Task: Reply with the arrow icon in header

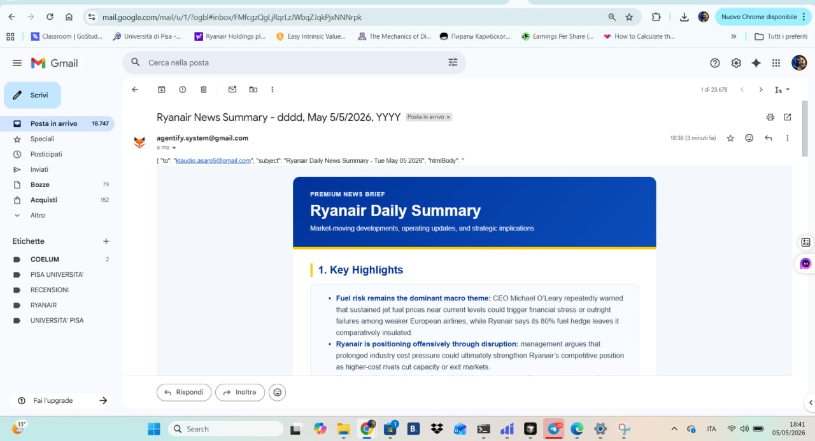Action: coord(769,138)
